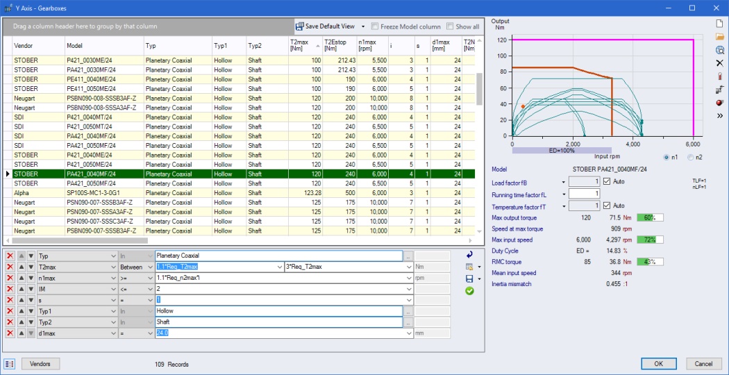
Task: Click the new document icon beside the chart
Action: [x=719, y=24]
